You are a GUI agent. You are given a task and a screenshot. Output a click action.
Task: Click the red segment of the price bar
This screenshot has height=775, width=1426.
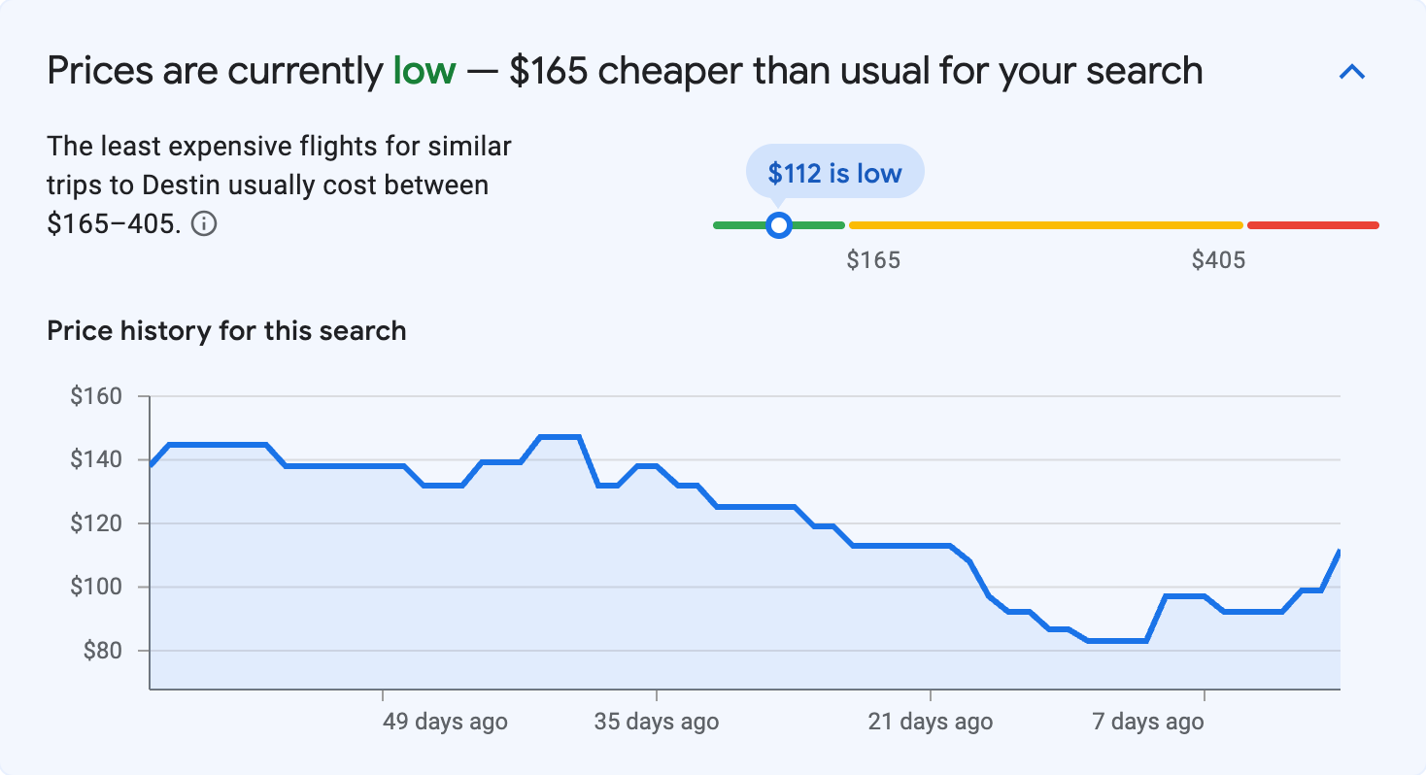(x=1311, y=224)
